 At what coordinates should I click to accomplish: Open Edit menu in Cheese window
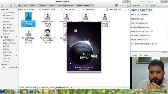point(140,55)
